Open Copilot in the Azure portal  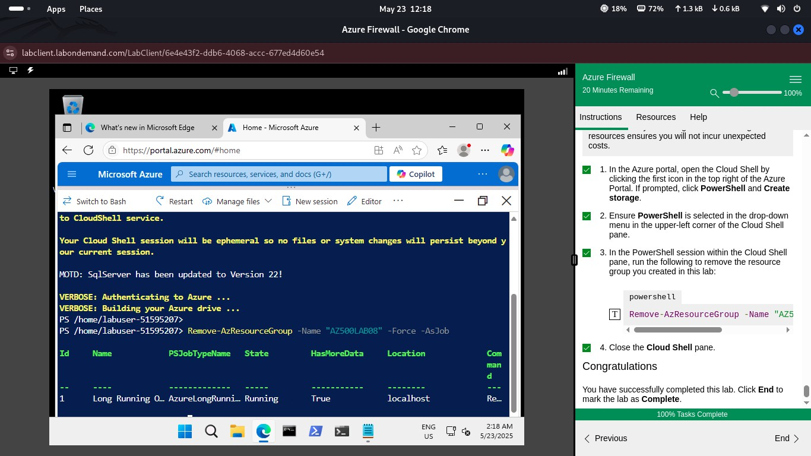pos(416,173)
